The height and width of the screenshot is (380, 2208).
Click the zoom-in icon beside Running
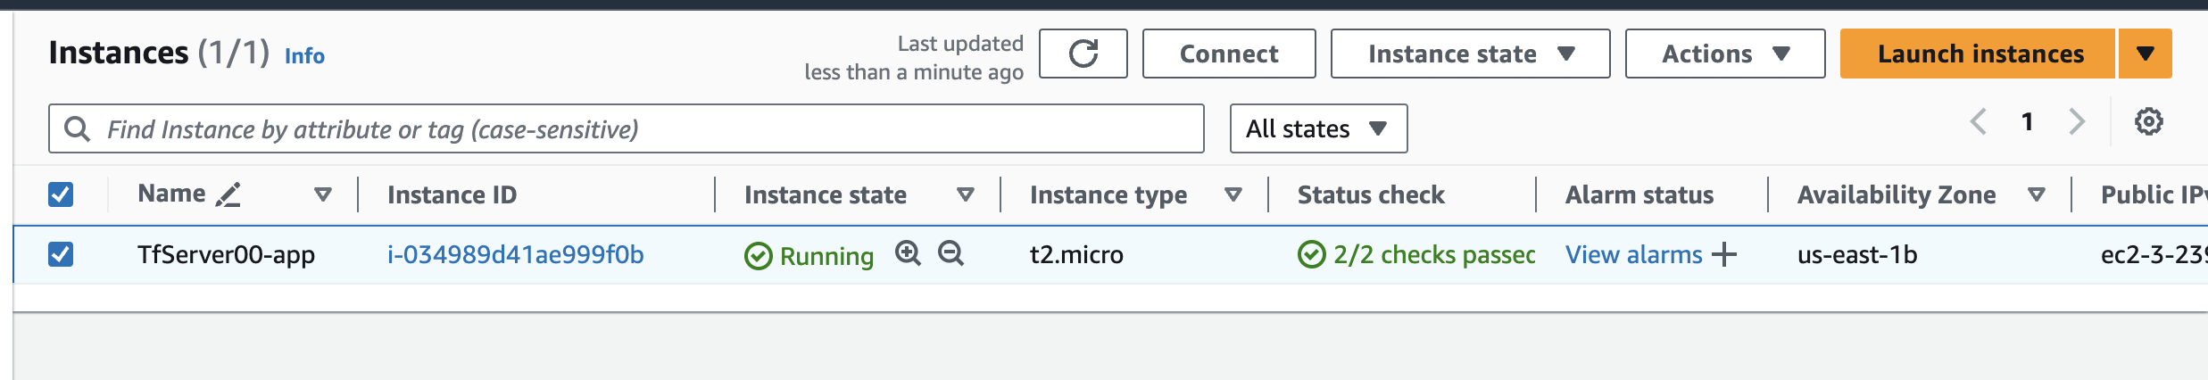point(908,253)
